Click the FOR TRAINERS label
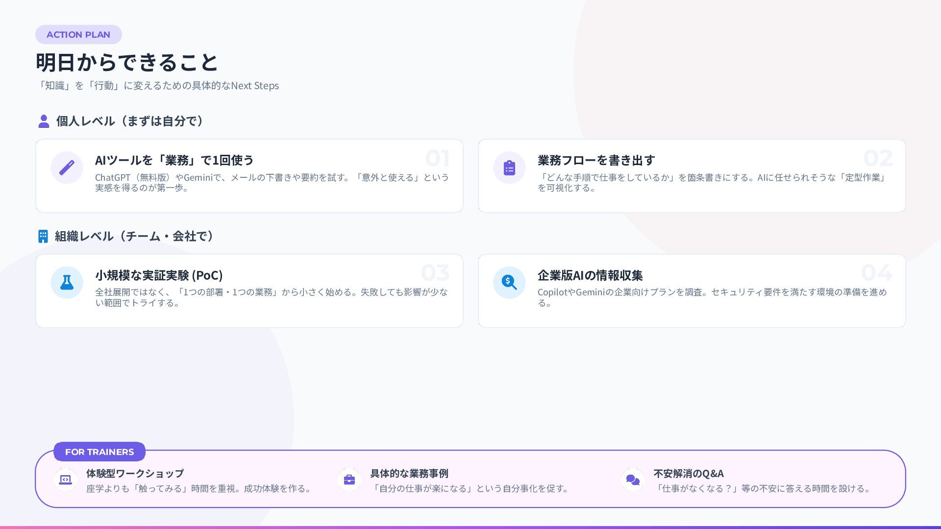This screenshot has width=941, height=529. [x=99, y=452]
